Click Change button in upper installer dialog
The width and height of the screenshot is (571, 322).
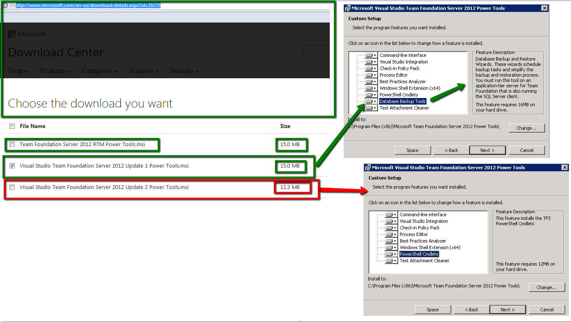(x=527, y=128)
